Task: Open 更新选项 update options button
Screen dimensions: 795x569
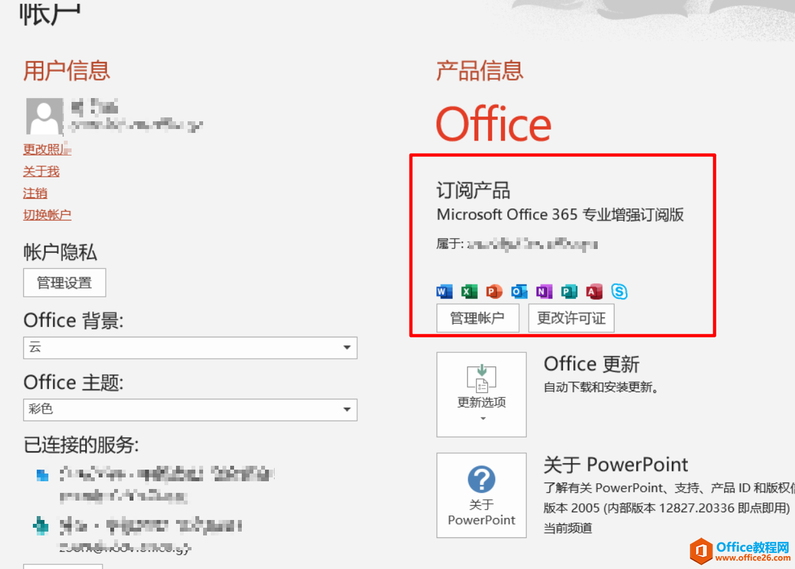Action: pos(482,394)
